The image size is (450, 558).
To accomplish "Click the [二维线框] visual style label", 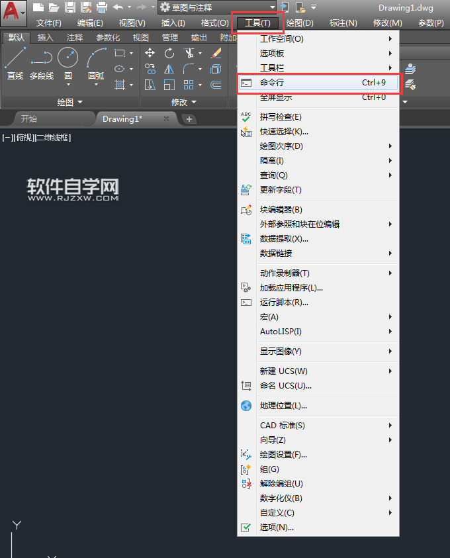I will 53,138.
